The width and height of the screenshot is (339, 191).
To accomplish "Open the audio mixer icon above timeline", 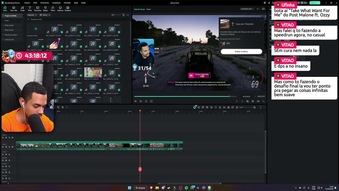I will 224,107.
